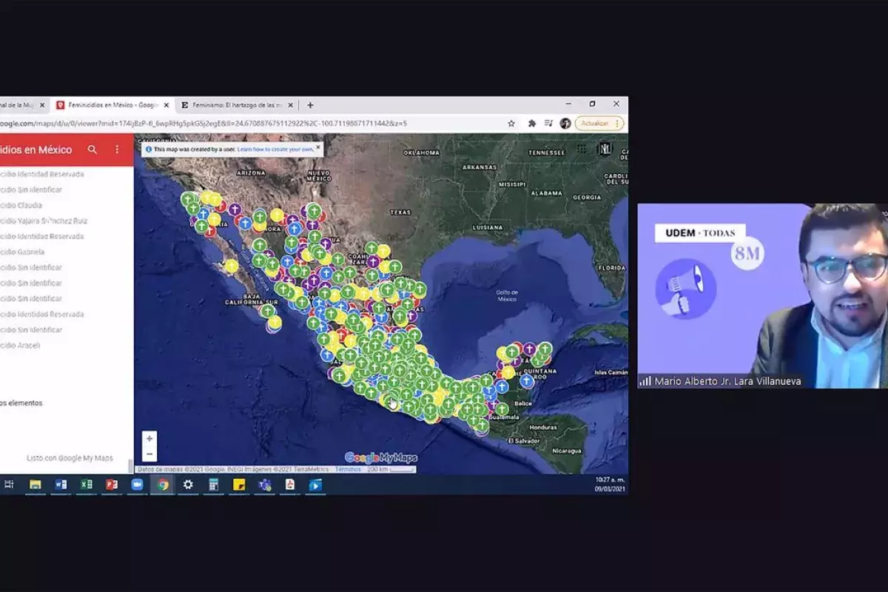888x592 pixels.
Task: Switch to the partly hidden 'de la Muj' tab
Action: point(24,105)
